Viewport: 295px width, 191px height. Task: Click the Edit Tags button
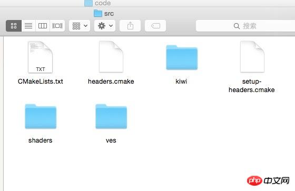(155, 26)
